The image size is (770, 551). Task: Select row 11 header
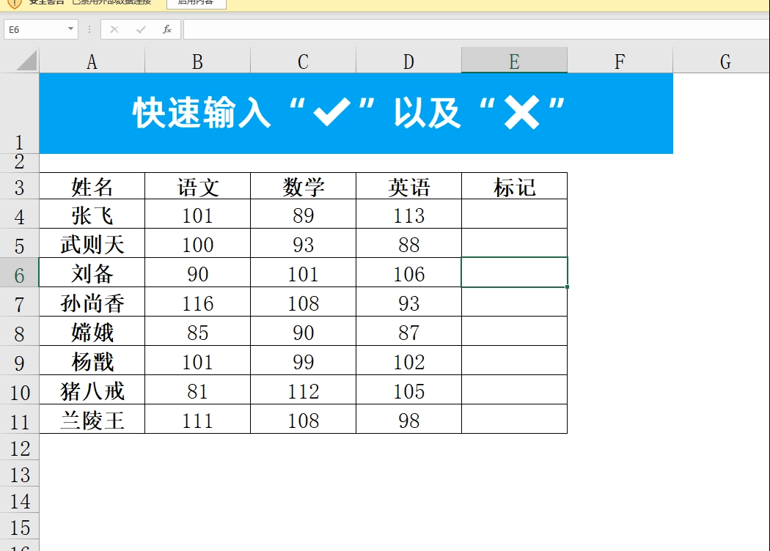(20, 420)
